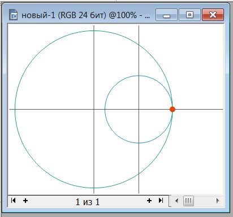
Task: Click the horizontal scrollbar right arrow
Action: pyautogui.click(x=218, y=201)
